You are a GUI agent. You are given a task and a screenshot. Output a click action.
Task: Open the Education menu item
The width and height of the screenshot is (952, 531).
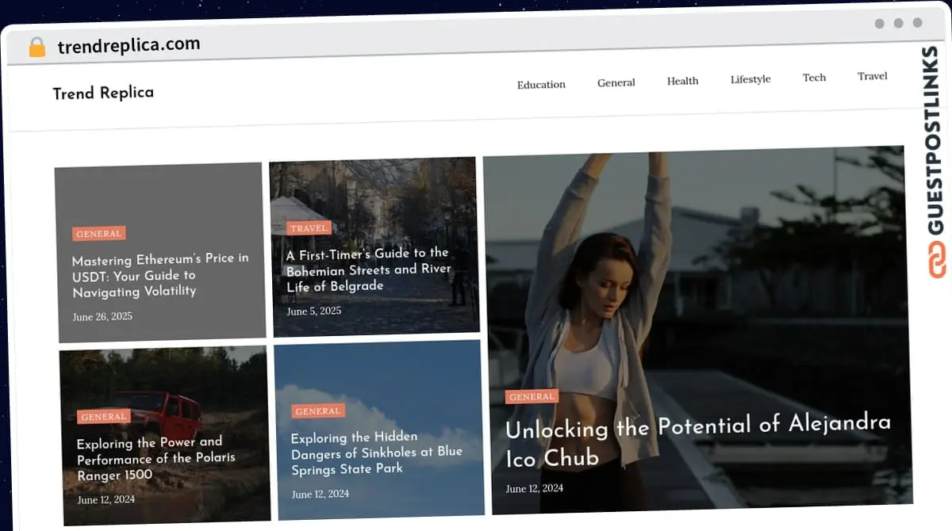coord(541,85)
